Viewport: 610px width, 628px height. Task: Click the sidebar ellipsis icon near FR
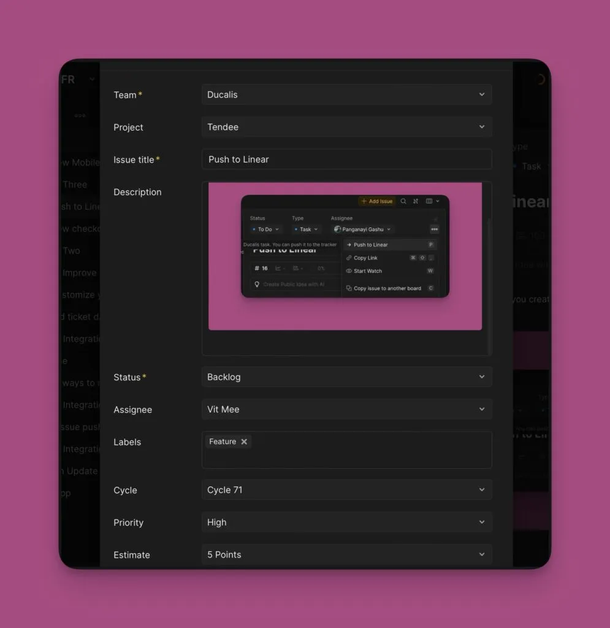[x=80, y=115]
